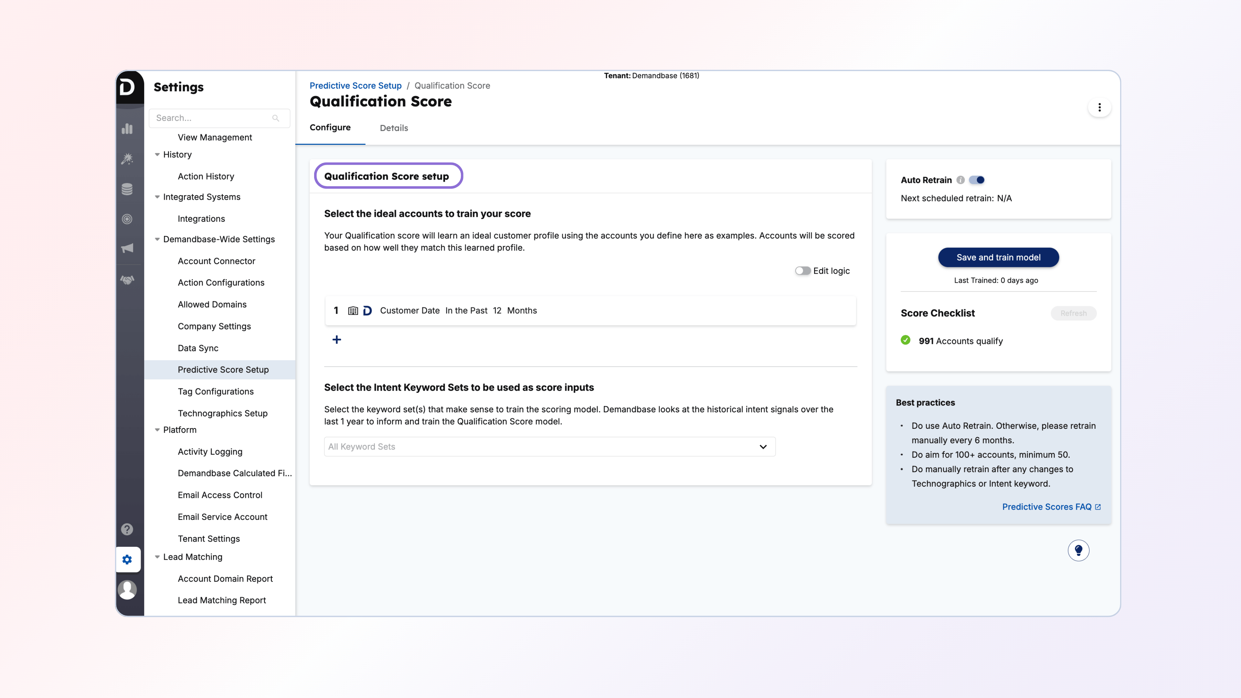
Task: Open the All Keyword Sets dropdown
Action: point(549,447)
